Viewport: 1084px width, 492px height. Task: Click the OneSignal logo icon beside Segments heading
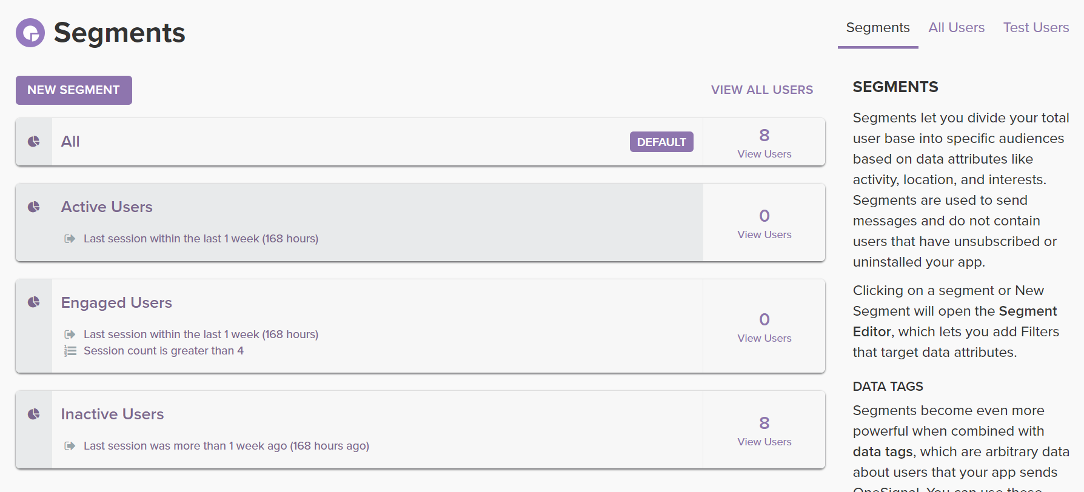[30, 33]
